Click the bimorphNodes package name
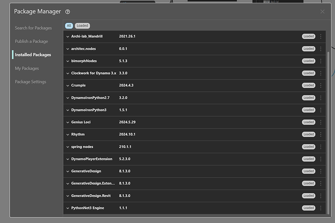The width and height of the screenshot is (335, 223). (84, 61)
